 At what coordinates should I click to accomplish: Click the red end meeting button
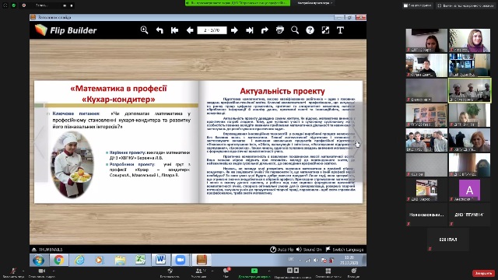click(x=483, y=273)
